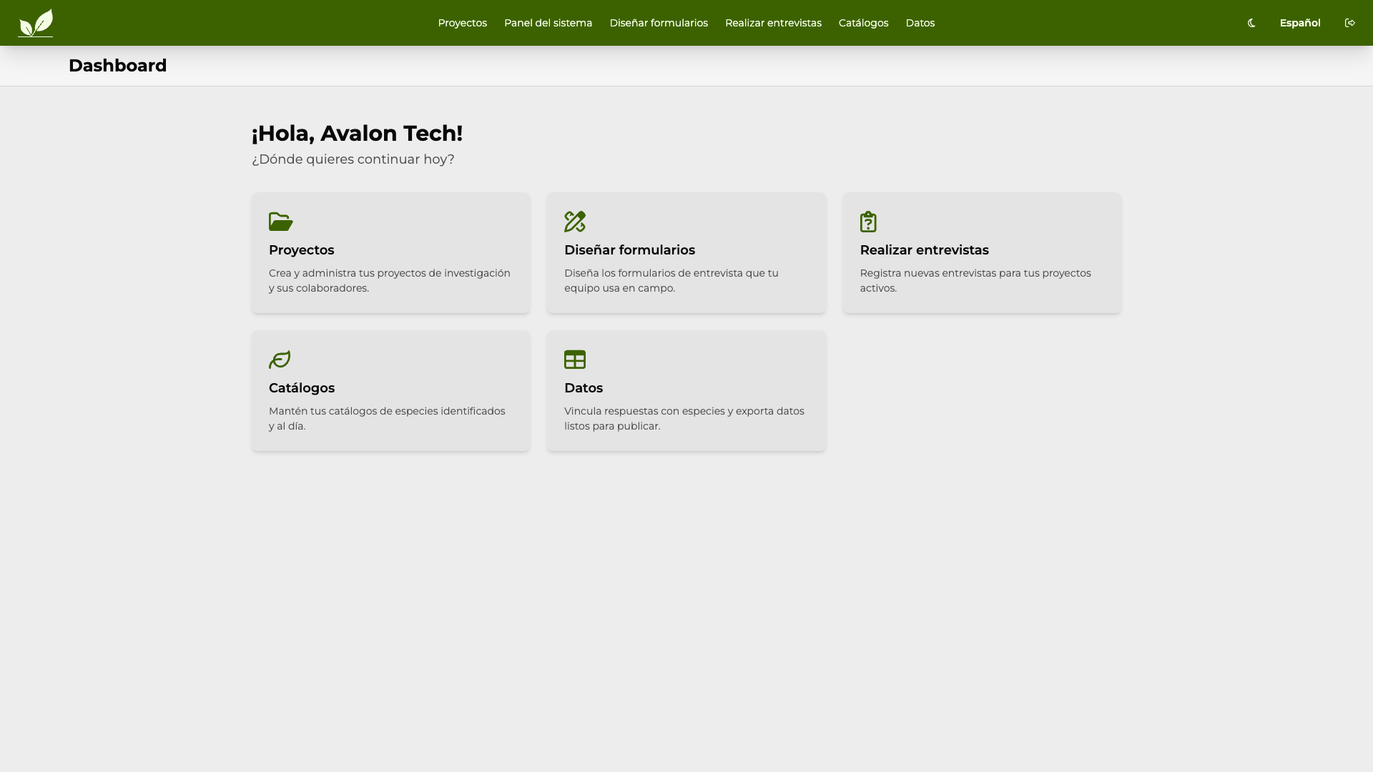Open the Proyectos card title
The width and height of the screenshot is (1373, 772).
click(x=301, y=250)
